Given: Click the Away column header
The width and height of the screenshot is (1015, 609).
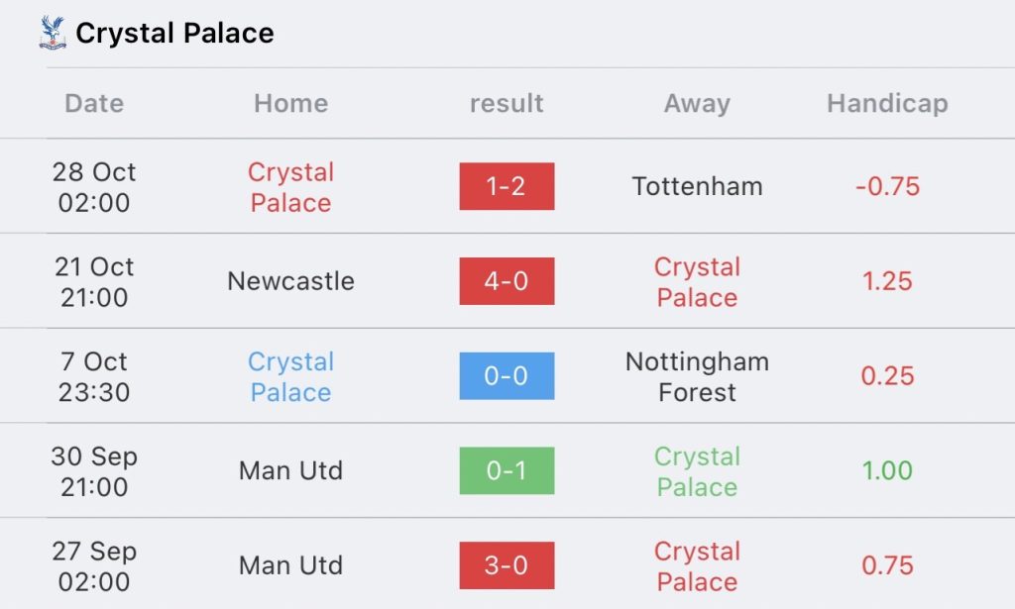Looking at the screenshot, I should (x=697, y=103).
